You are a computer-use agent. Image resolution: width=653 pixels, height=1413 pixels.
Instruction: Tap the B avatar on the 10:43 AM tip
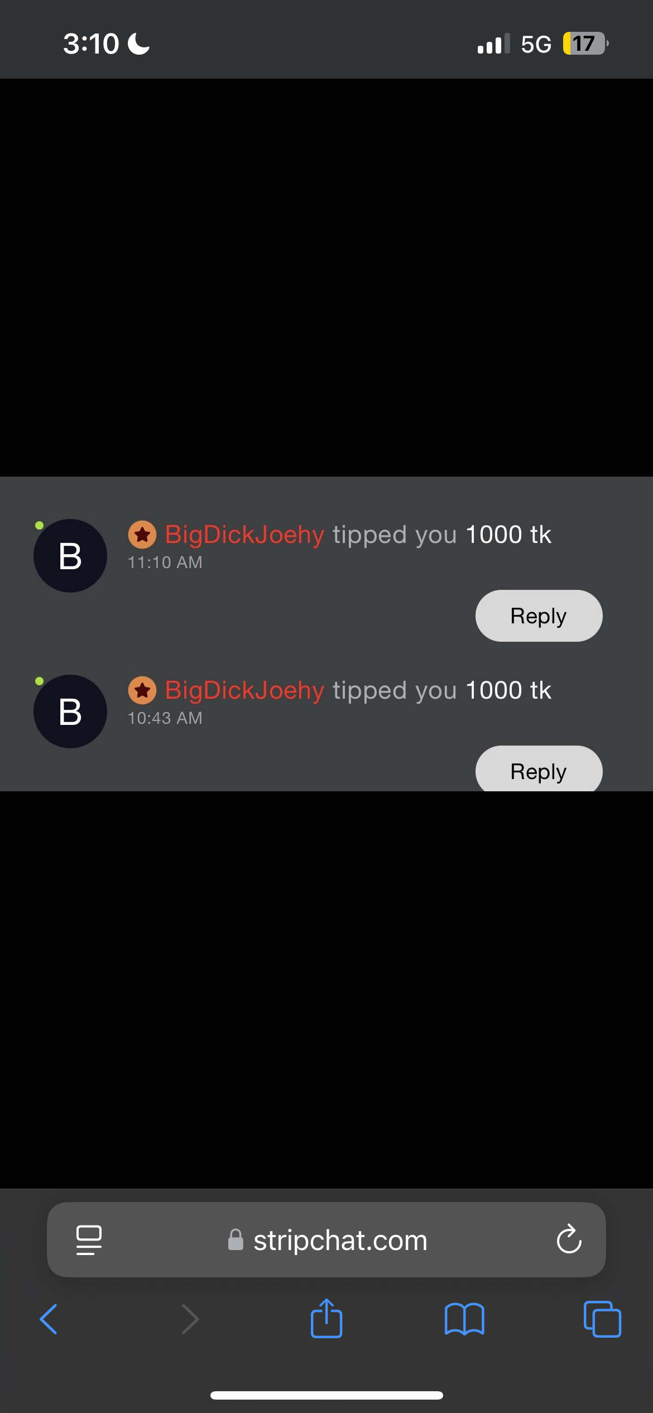[70, 712]
